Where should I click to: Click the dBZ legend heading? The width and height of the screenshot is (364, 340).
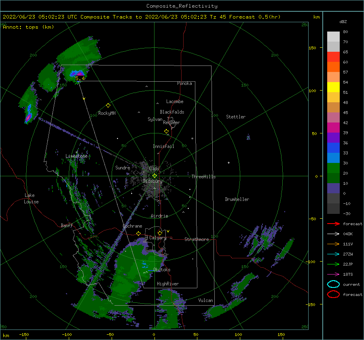tap(343, 21)
